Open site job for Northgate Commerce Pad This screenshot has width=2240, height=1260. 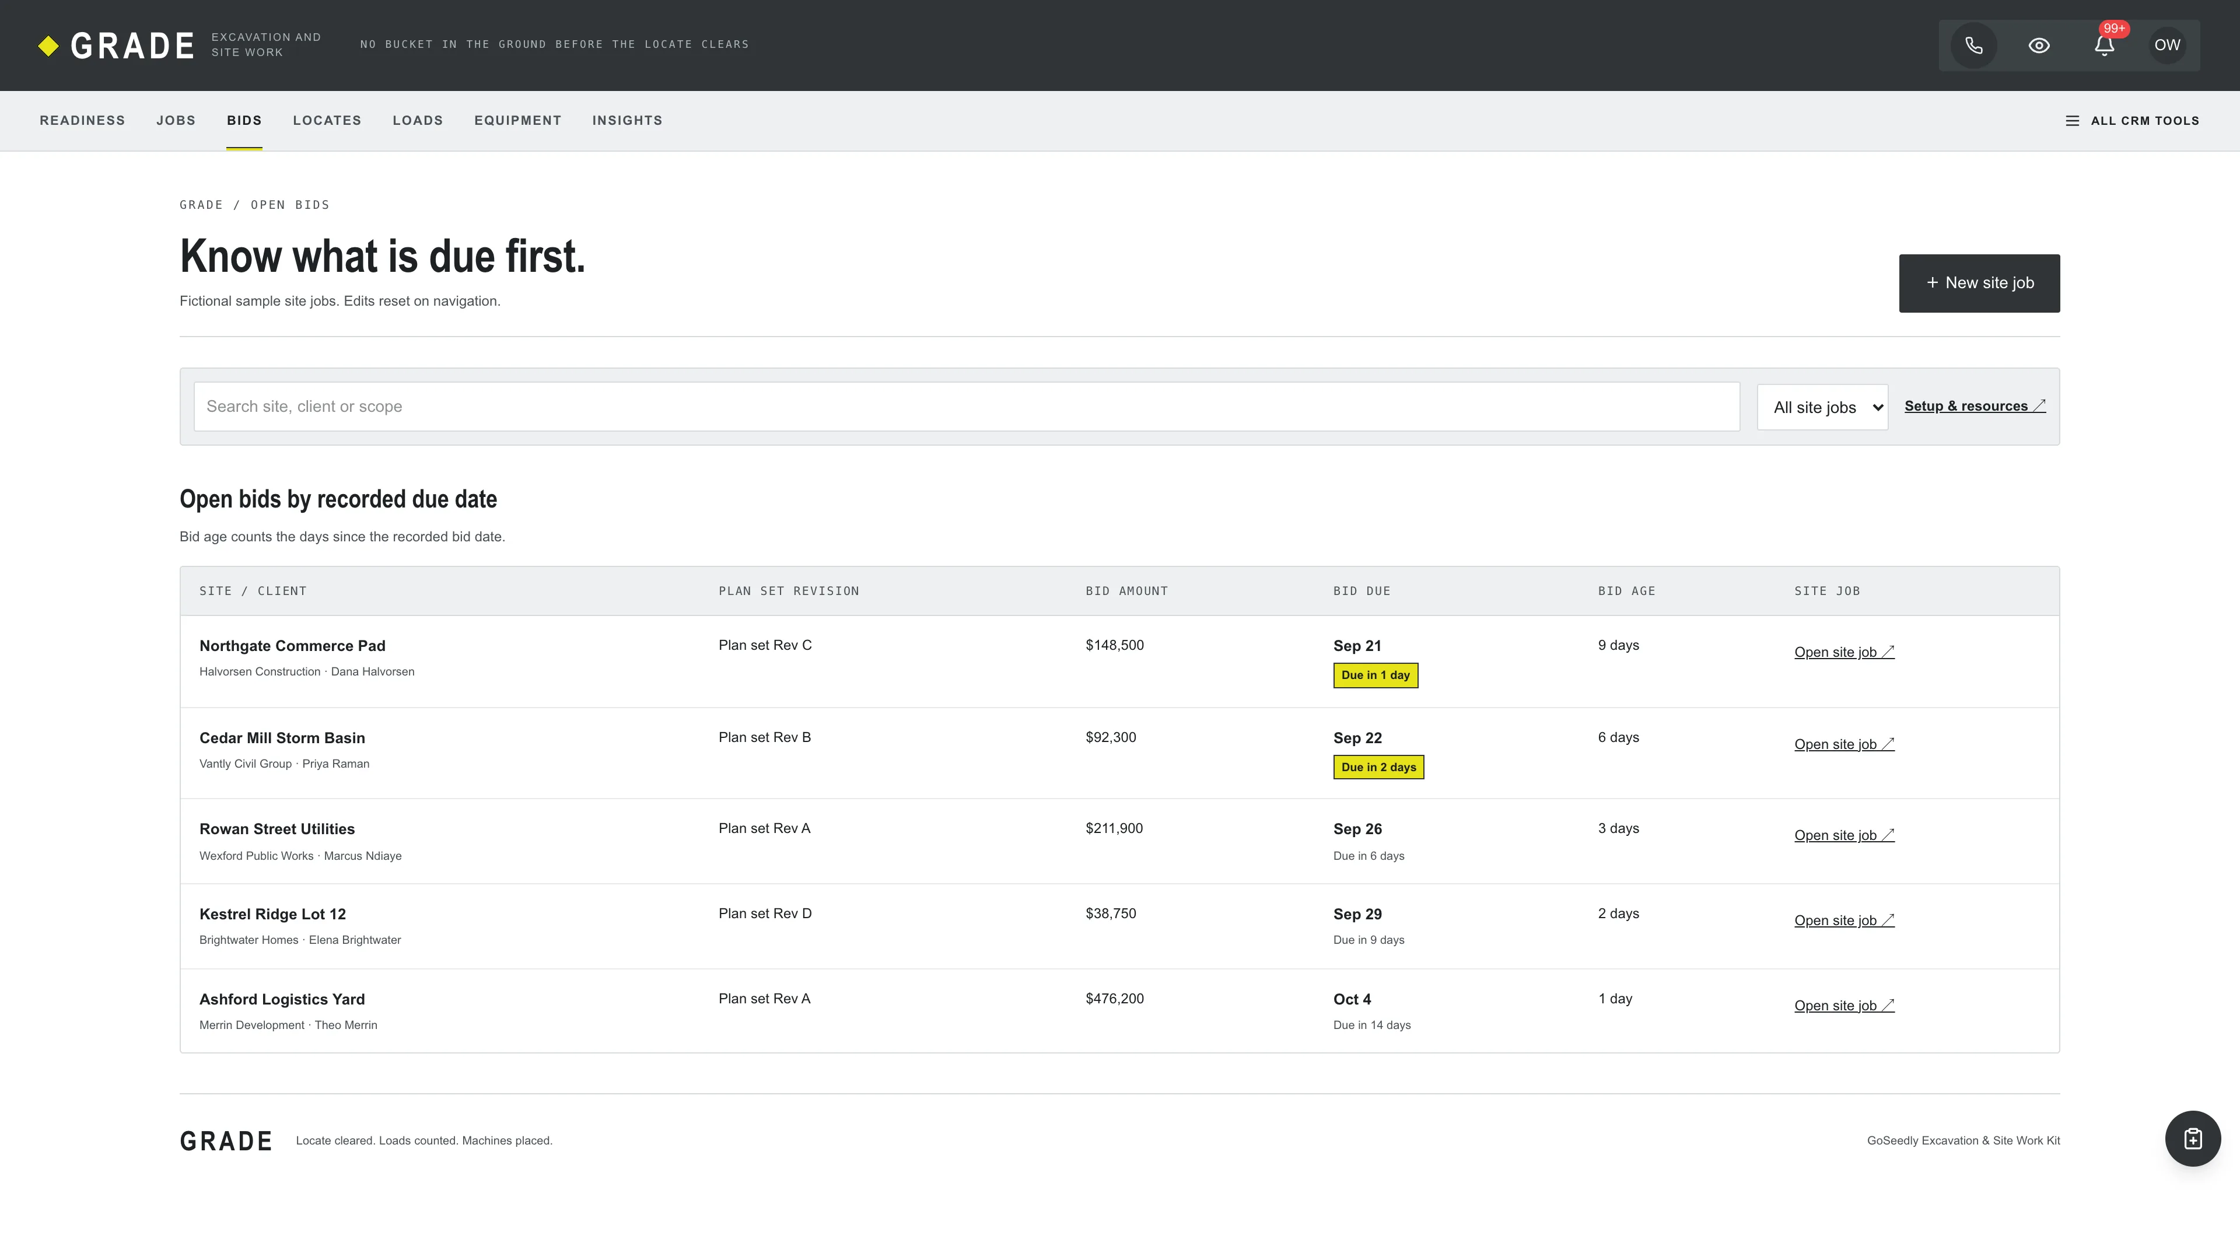click(1845, 652)
